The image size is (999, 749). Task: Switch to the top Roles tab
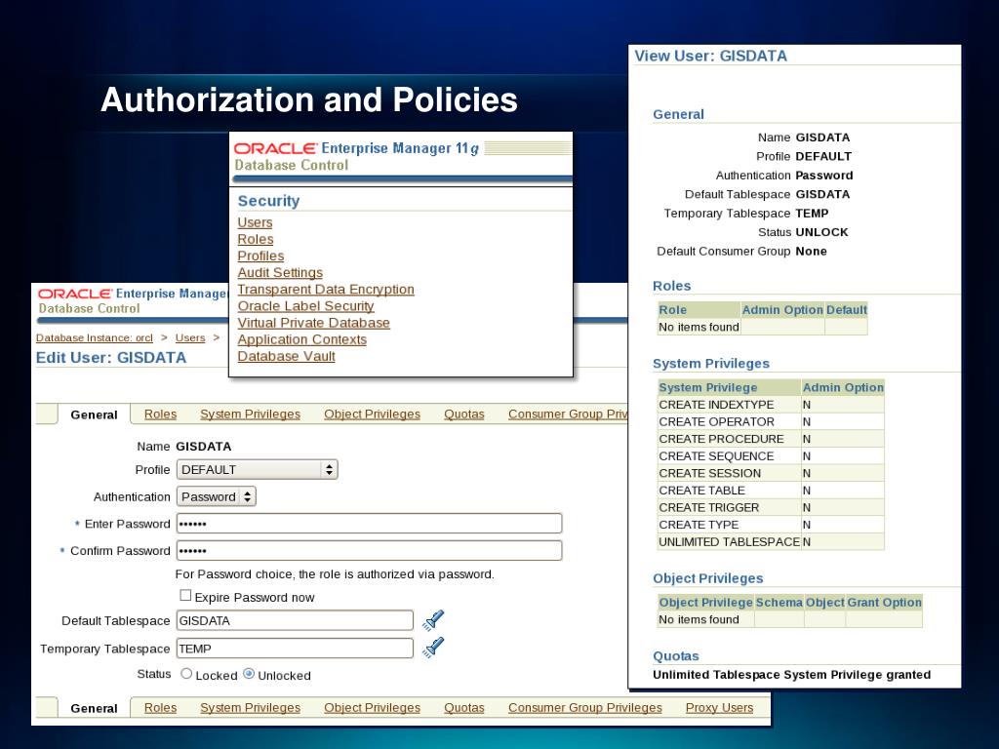pos(160,414)
